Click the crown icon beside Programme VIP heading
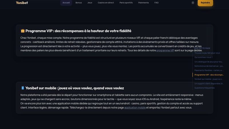The image size is (229, 129). (23, 31)
